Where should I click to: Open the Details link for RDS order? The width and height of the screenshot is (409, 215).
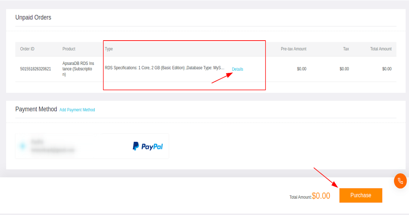coord(238,69)
